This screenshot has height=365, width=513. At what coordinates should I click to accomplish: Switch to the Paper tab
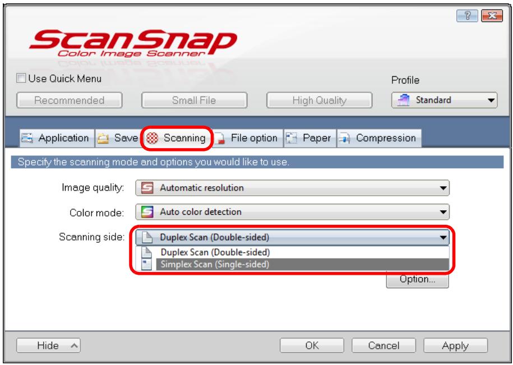point(310,138)
